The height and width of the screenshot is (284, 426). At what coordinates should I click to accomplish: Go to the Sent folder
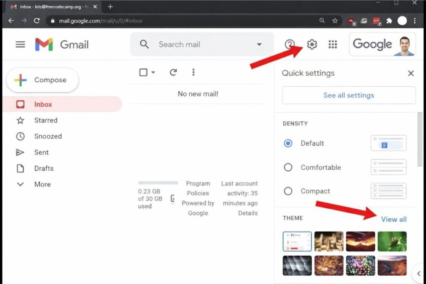point(41,152)
